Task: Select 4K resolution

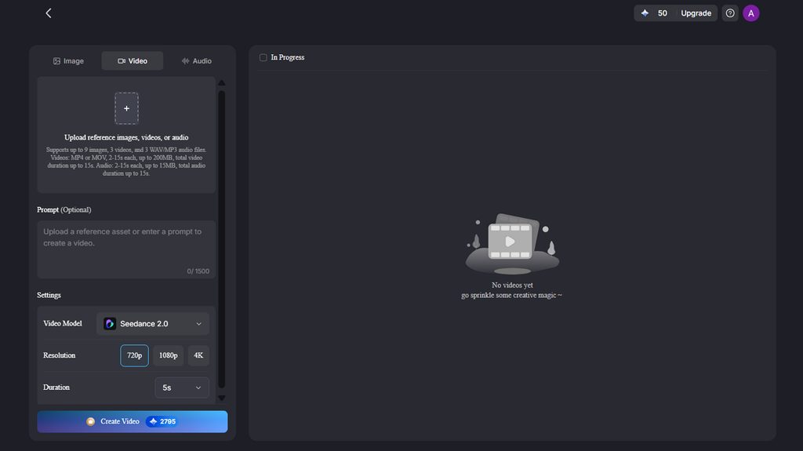Action: pos(198,355)
